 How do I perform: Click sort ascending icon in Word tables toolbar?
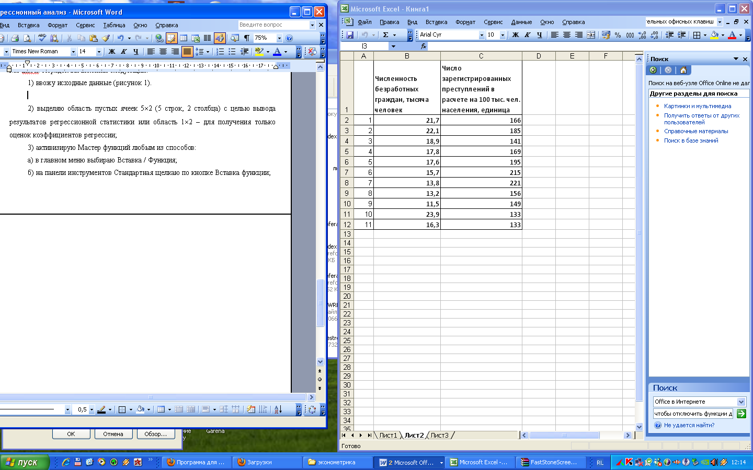pyautogui.click(x=278, y=409)
